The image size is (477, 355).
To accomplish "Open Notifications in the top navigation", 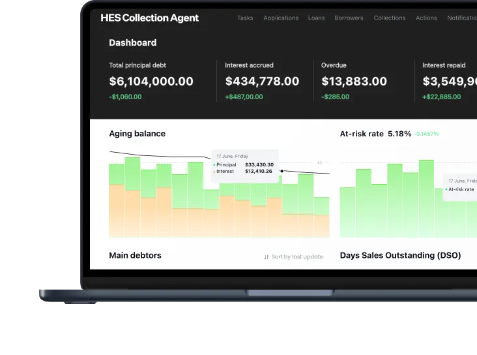I will click(x=461, y=18).
